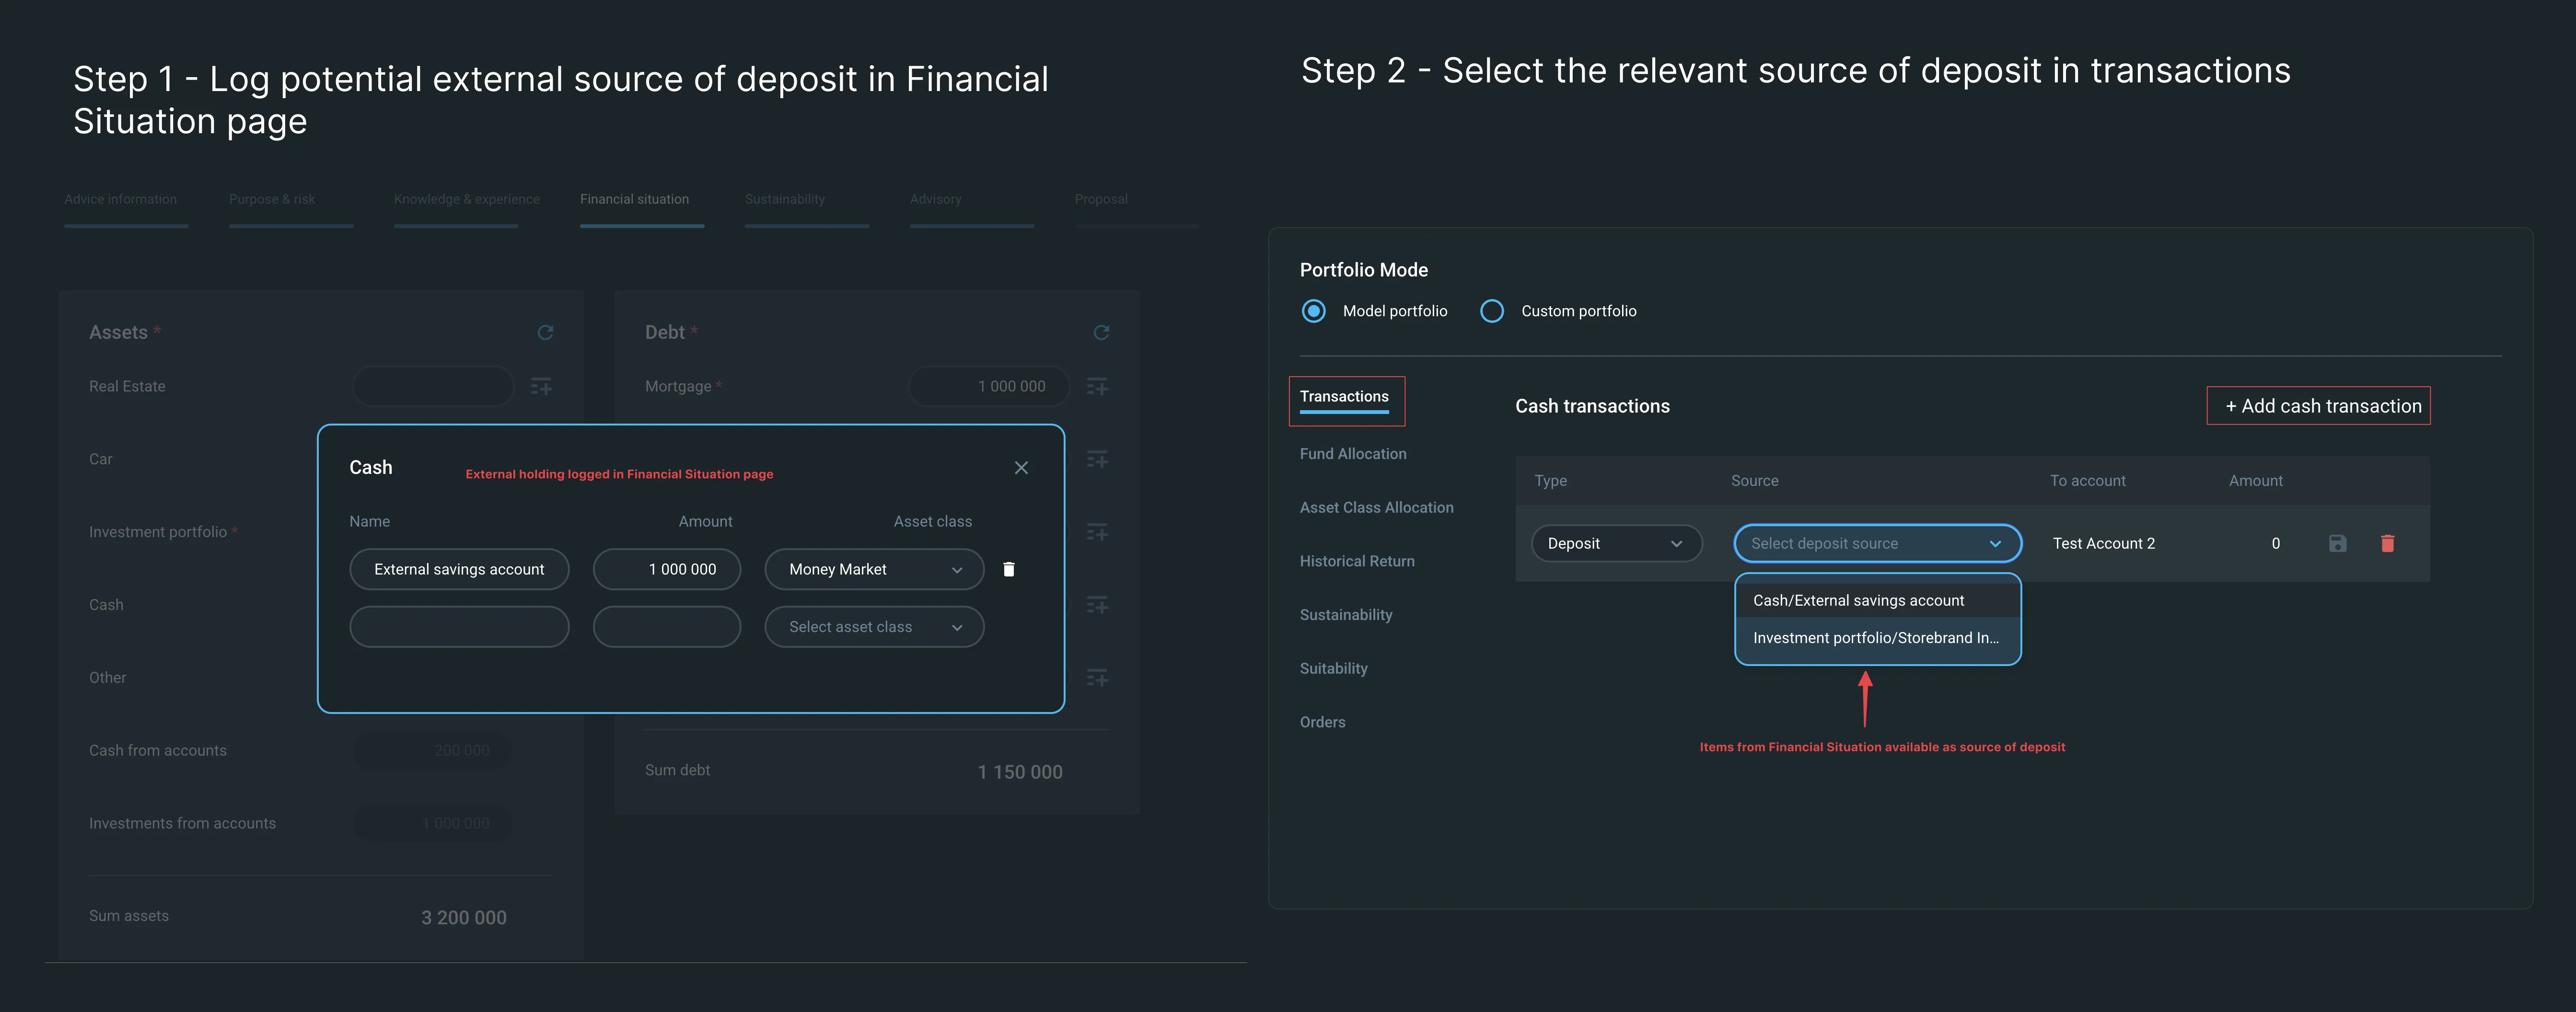Image resolution: width=2576 pixels, height=1012 pixels.
Task: Close the Cash dialog
Action: [x=1021, y=468]
